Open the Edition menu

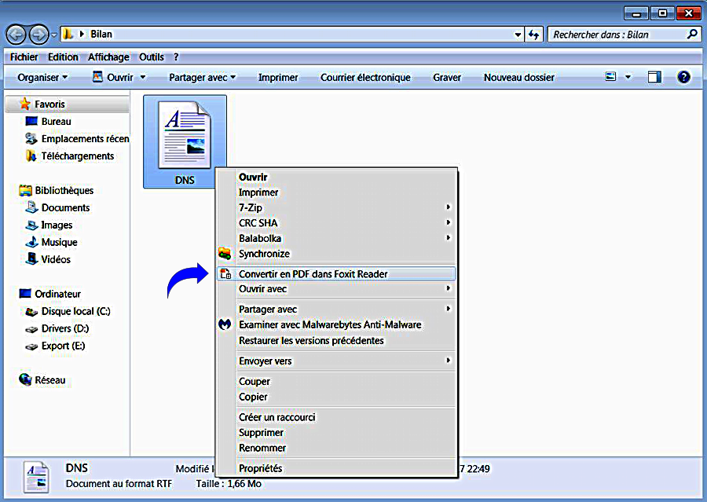click(63, 57)
